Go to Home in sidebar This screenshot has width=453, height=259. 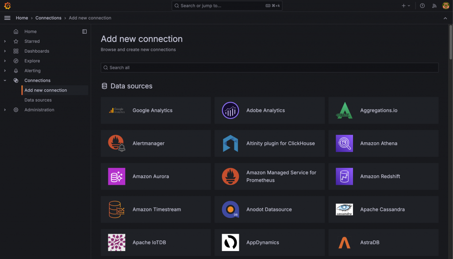[31, 31]
